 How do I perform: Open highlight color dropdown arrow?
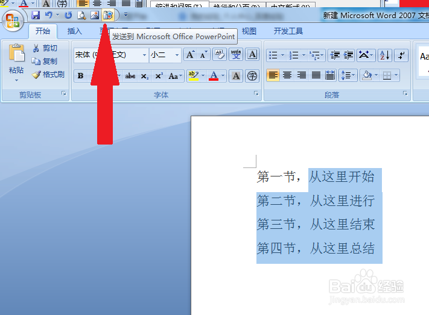[203, 76]
